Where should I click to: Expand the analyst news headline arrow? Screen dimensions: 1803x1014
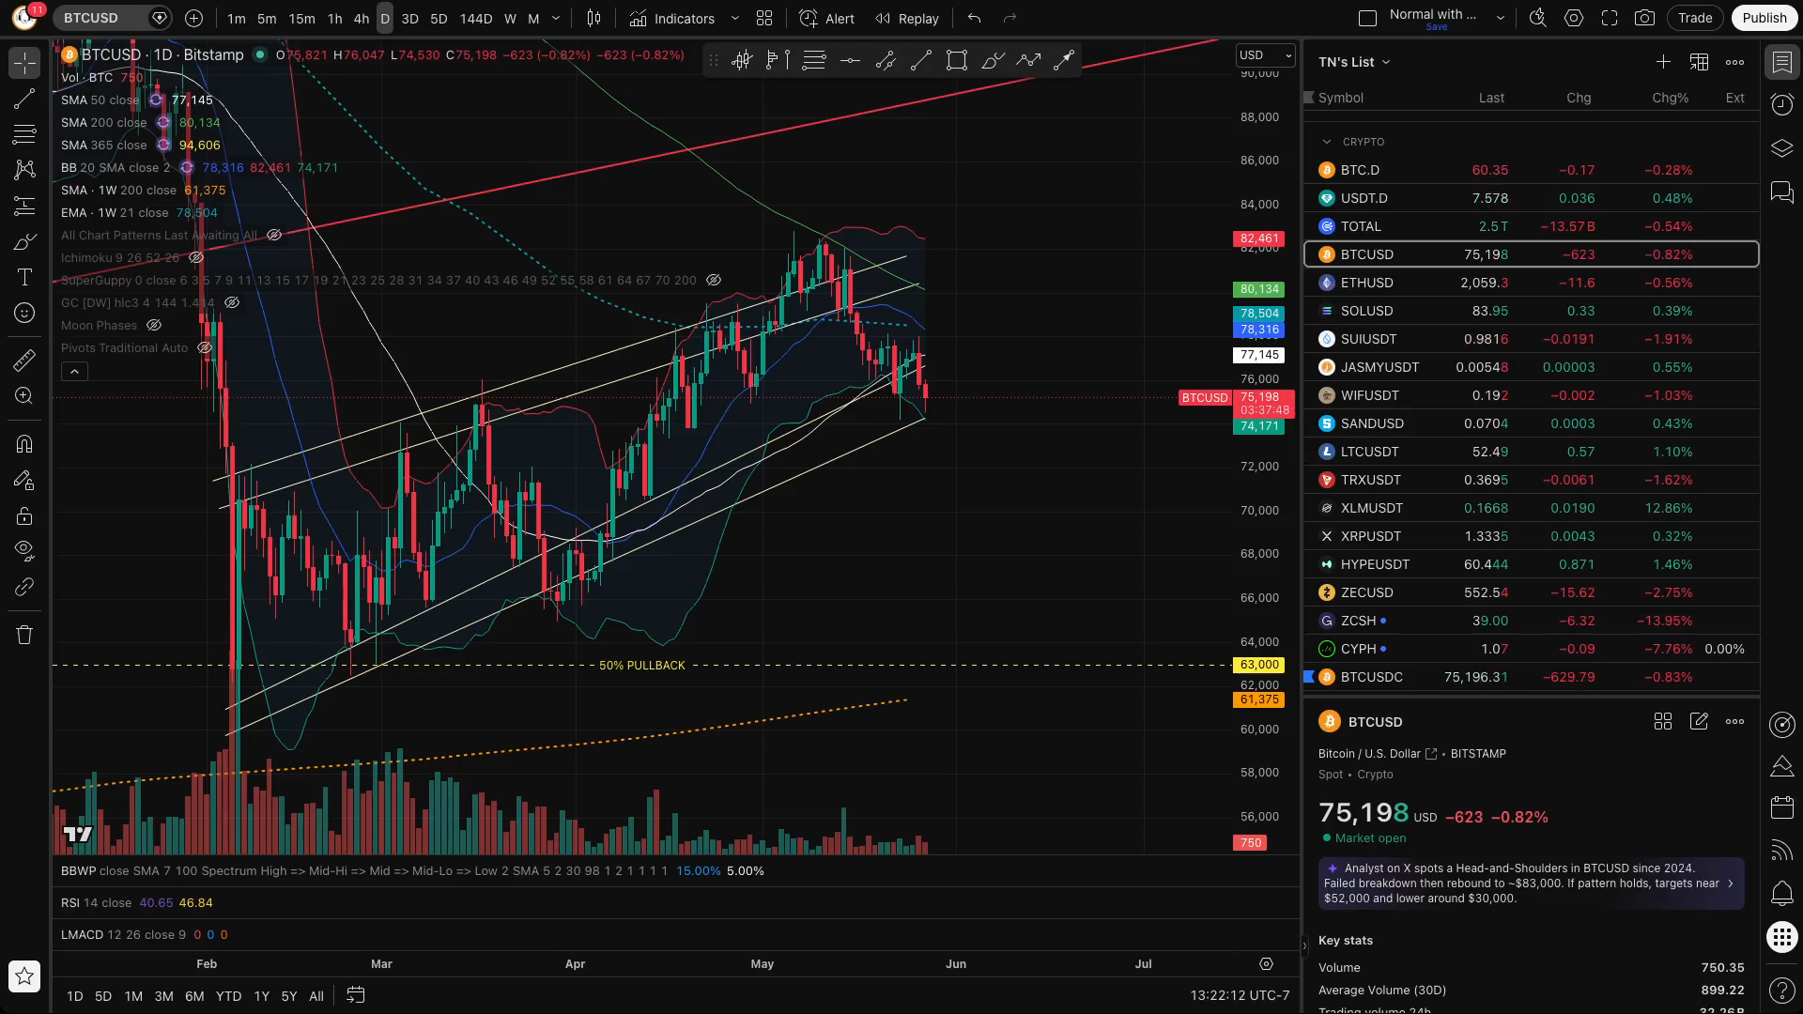(x=1730, y=883)
